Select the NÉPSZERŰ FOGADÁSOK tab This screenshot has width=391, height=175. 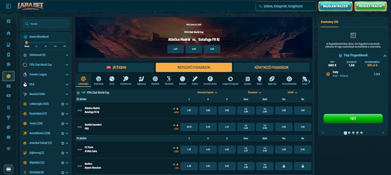click(x=194, y=67)
